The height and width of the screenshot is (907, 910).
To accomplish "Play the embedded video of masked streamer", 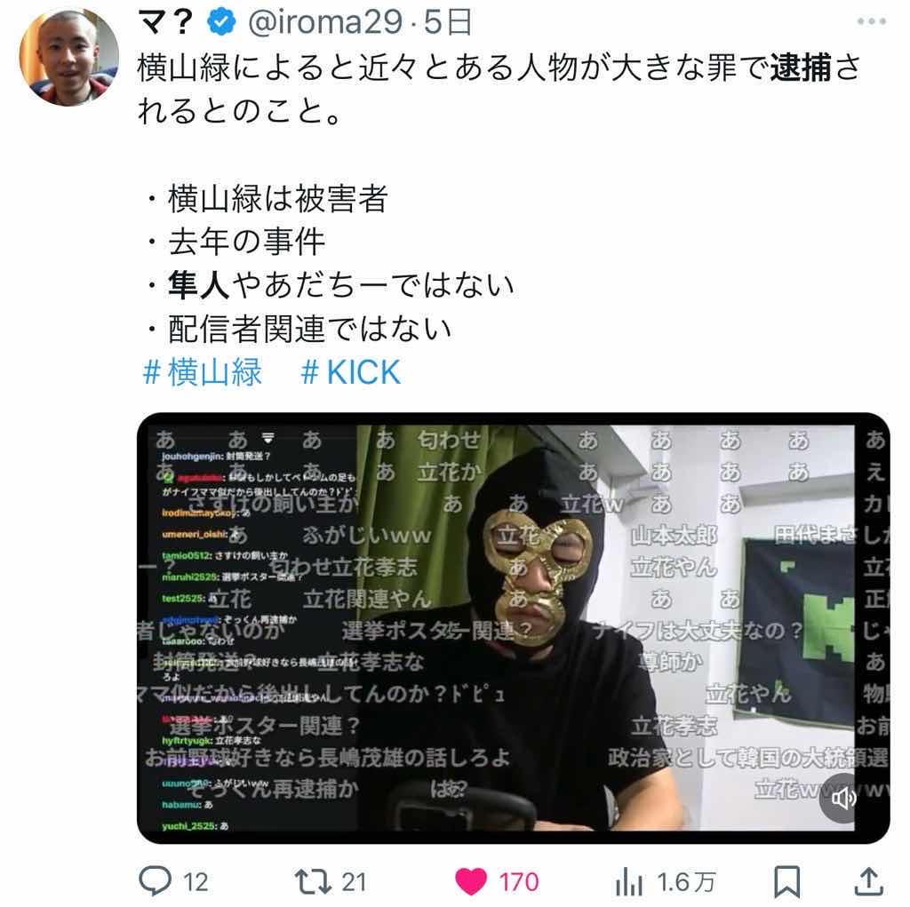I will click(x=513, y=628).
